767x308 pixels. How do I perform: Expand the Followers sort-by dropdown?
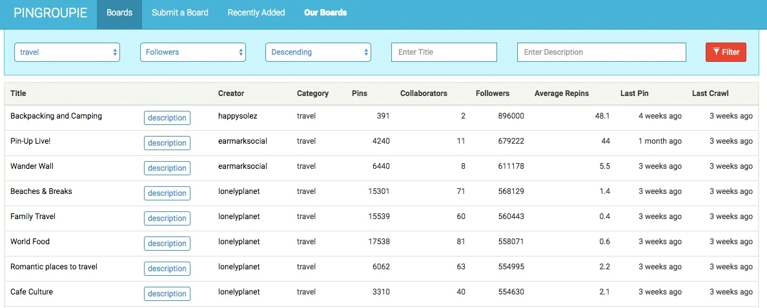pos(192,52)
